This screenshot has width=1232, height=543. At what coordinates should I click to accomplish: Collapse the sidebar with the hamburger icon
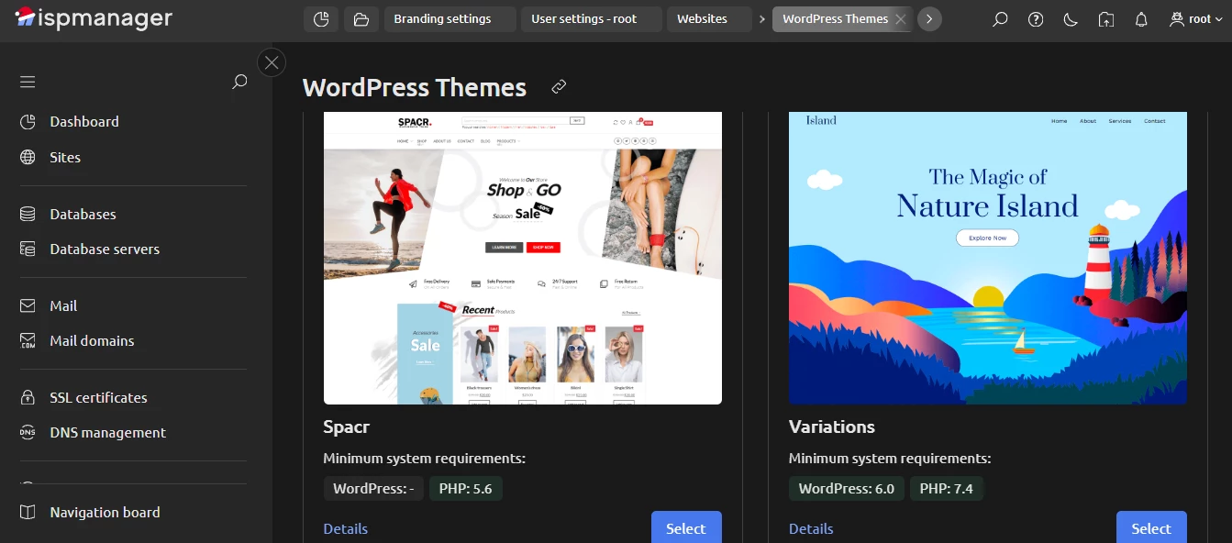[28, 82]
